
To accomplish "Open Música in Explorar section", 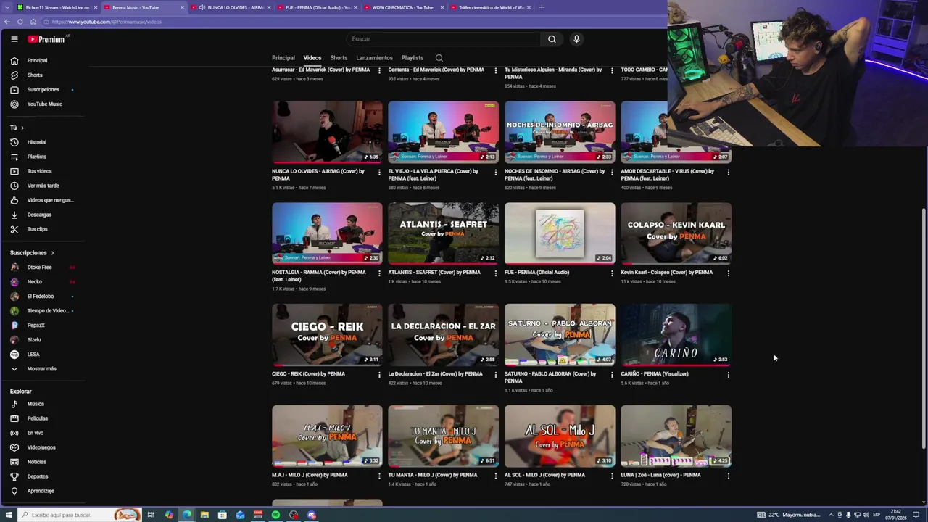I will pos(42,404).
